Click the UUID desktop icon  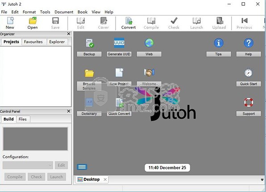click(x=119, y=43)
